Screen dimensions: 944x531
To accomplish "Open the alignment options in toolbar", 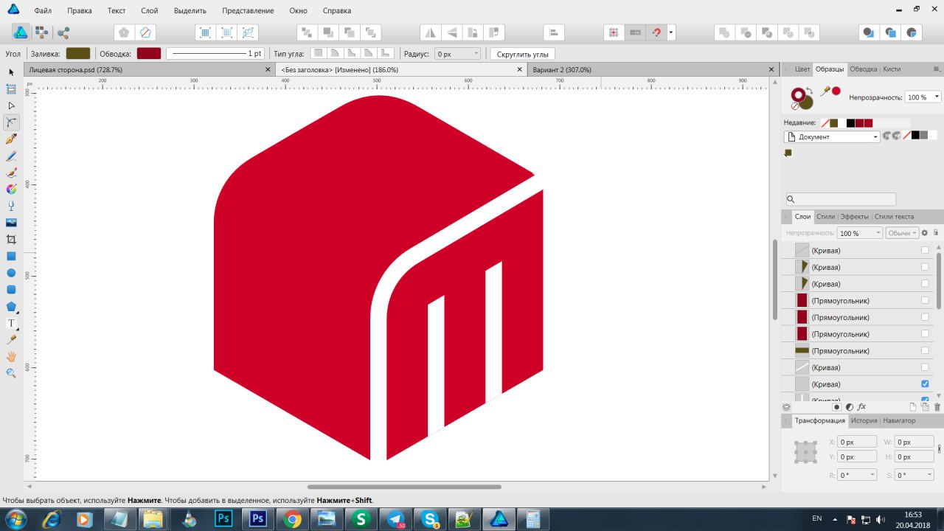I will coord(554,32).
